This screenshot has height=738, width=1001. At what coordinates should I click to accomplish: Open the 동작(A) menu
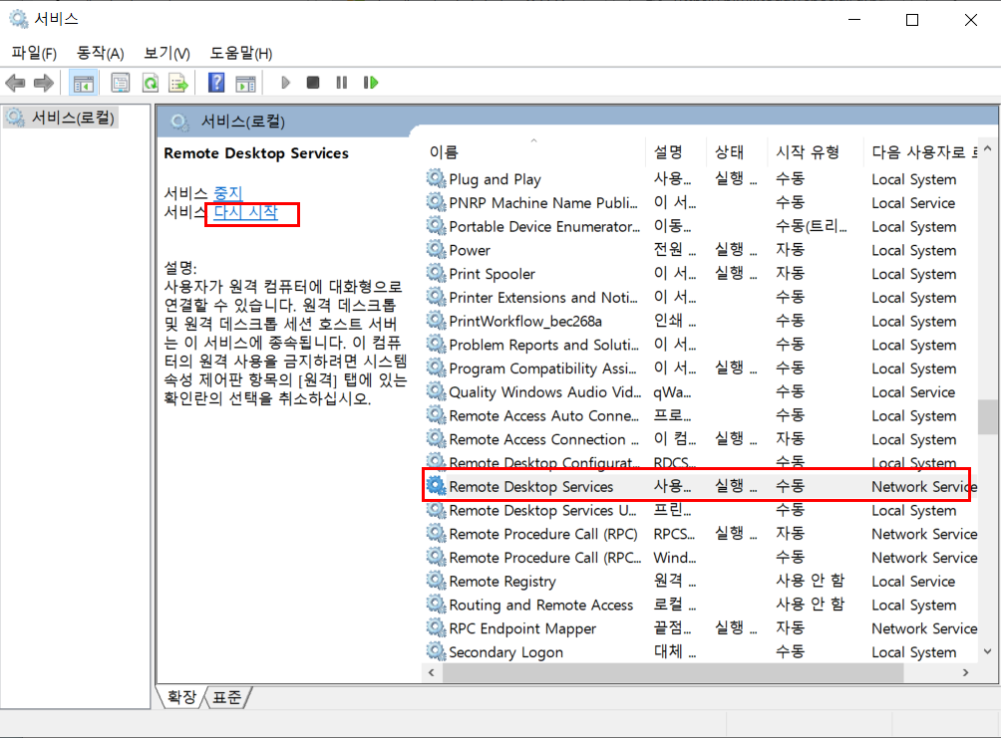[x=101, y=53]
